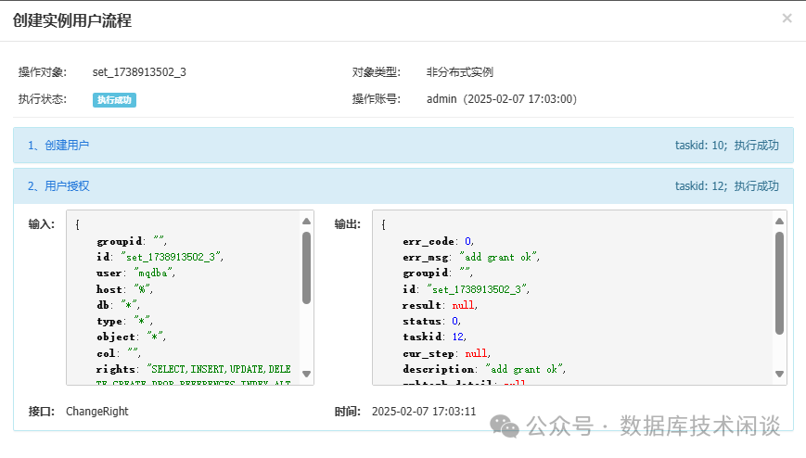Click the output JSON scrollbar thumb
The height and width of the screenshot is (458, 806).
point(779,282)
